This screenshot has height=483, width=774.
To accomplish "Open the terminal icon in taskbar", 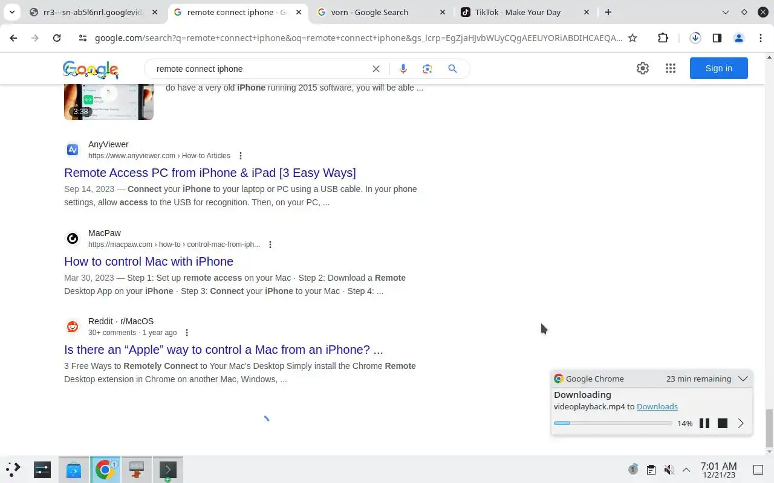I will point(167,470).
